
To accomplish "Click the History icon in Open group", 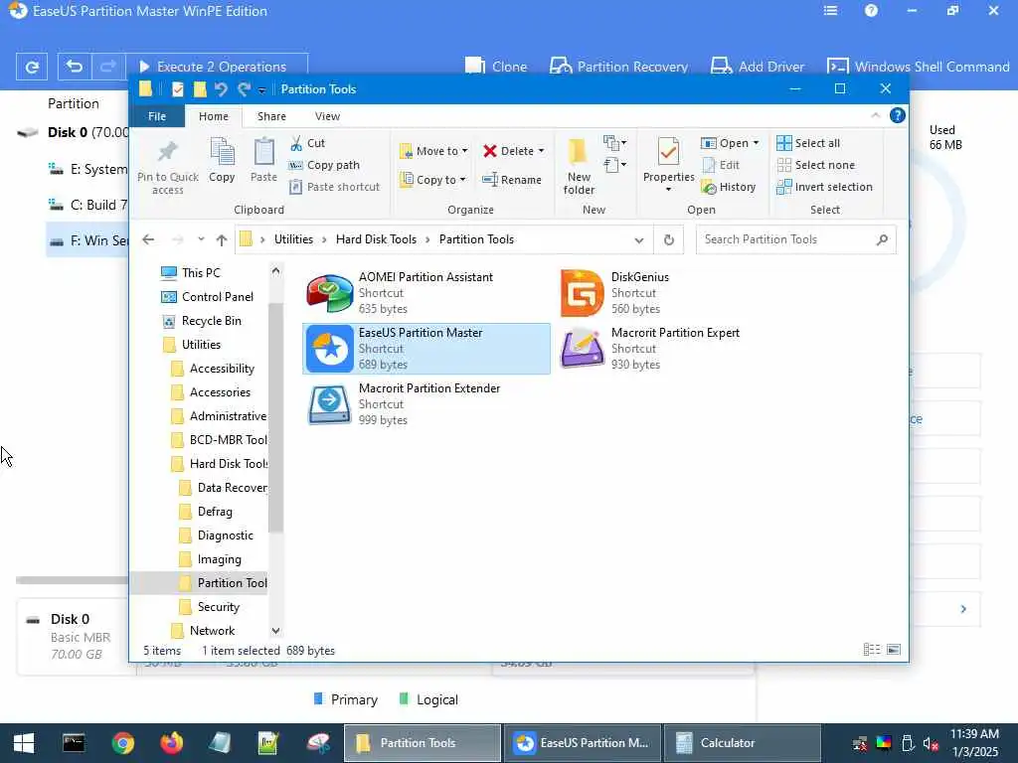I will (x=709, y=187).
